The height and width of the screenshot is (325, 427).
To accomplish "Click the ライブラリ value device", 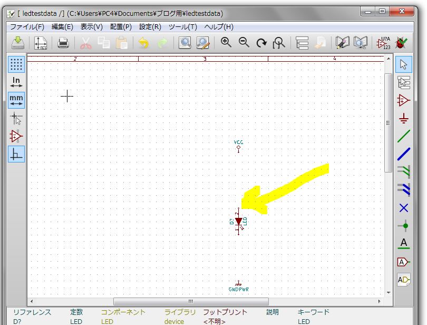I will pyautogui.click(x=174, y=322).
